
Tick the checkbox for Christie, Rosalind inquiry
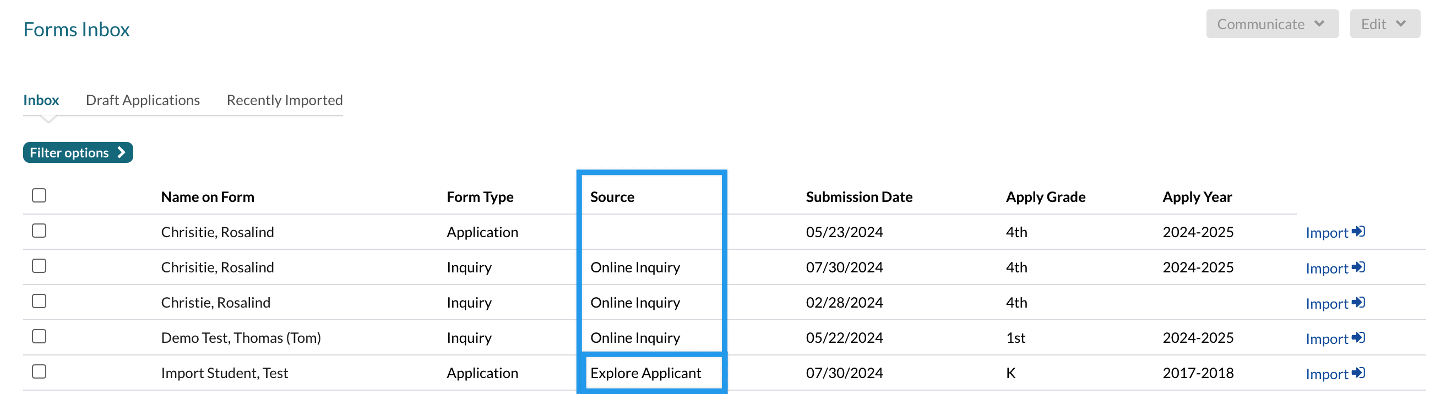coord(39,302)
